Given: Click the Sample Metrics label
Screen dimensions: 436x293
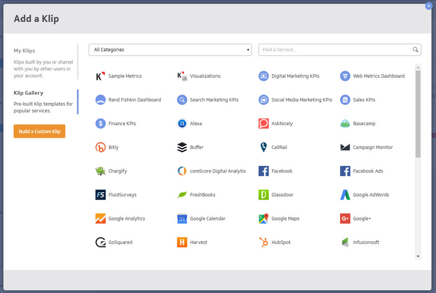Looking at the screenshot, I should click(x=125, y=76).
